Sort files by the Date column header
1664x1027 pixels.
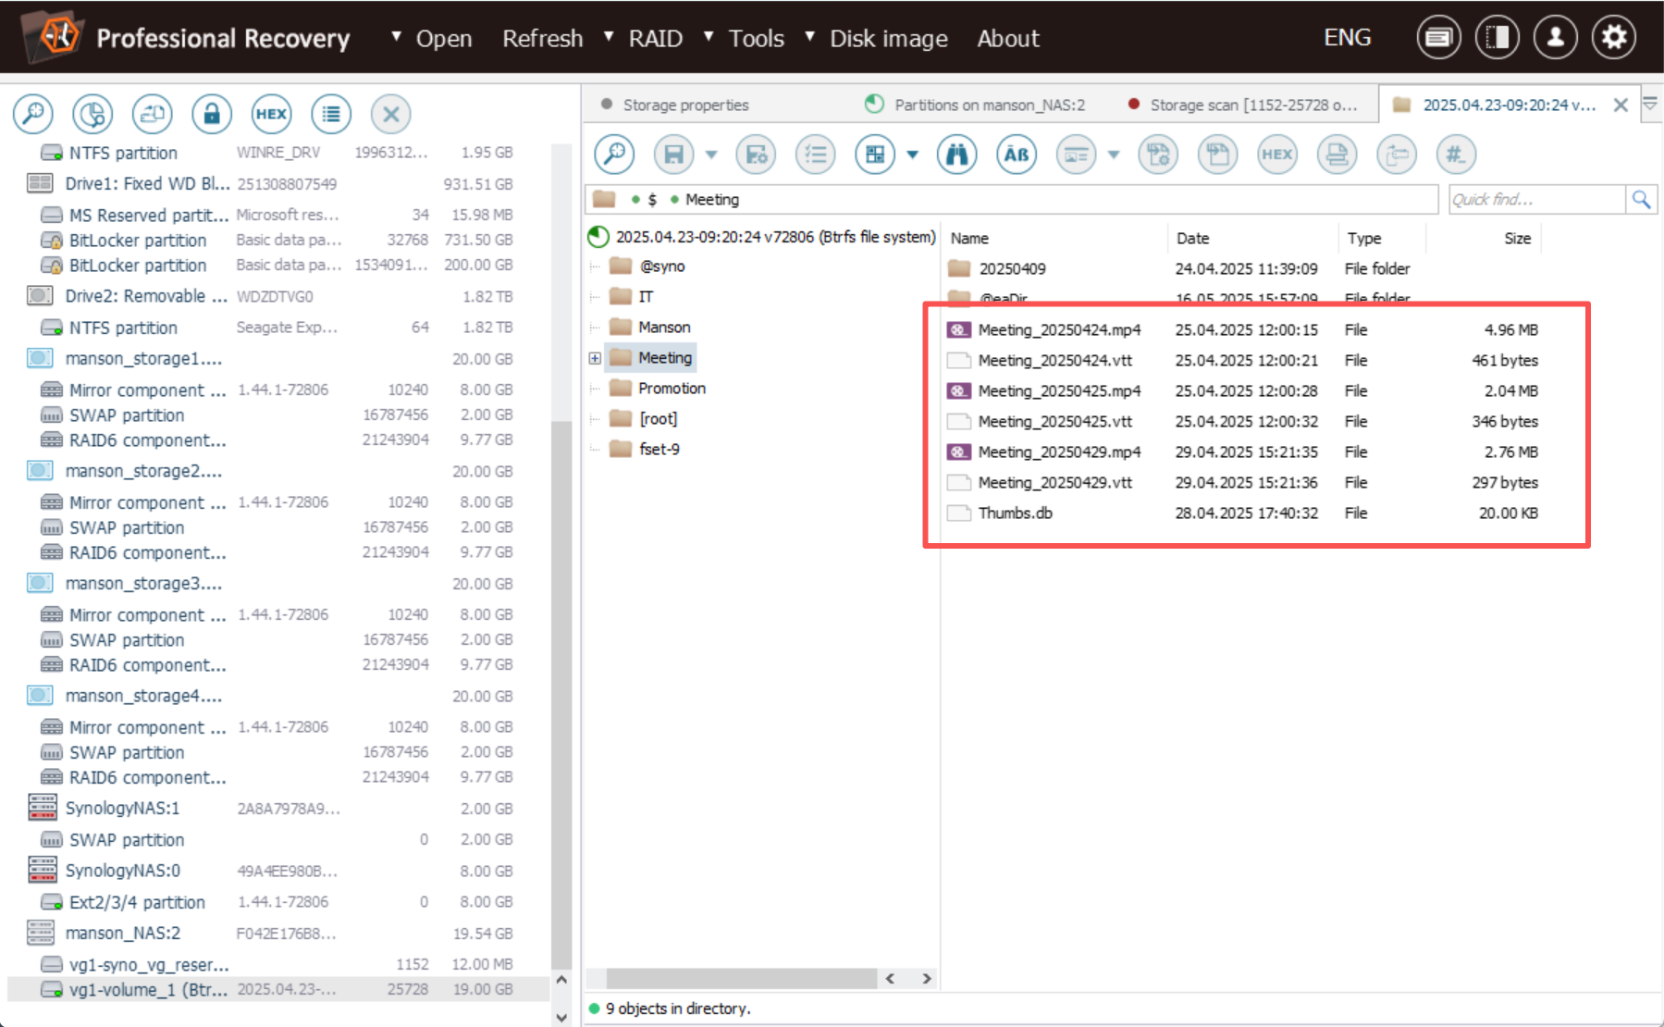(1252, 238)
